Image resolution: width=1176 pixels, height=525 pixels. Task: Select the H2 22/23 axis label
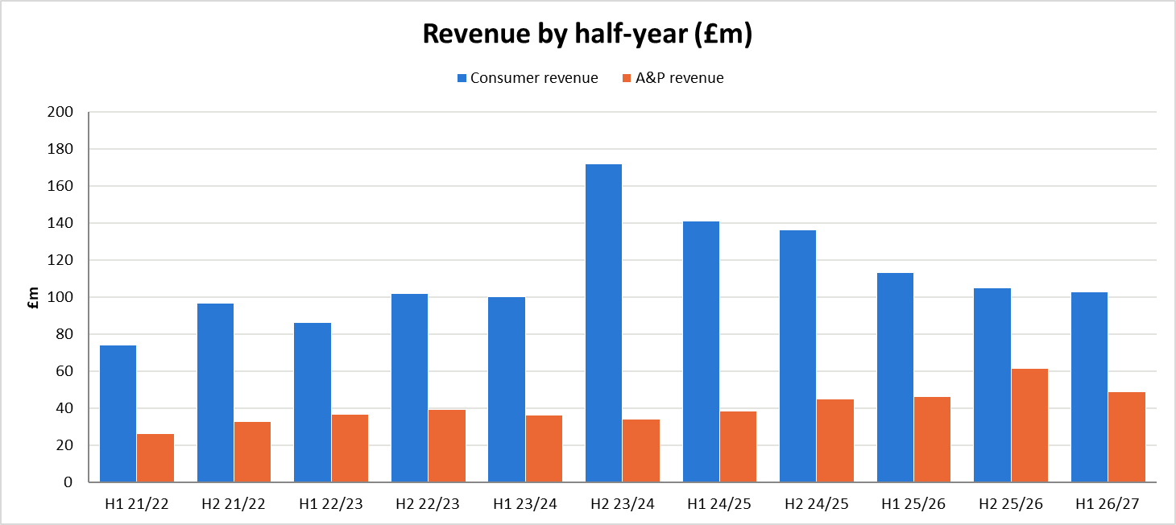pos(428,504)
